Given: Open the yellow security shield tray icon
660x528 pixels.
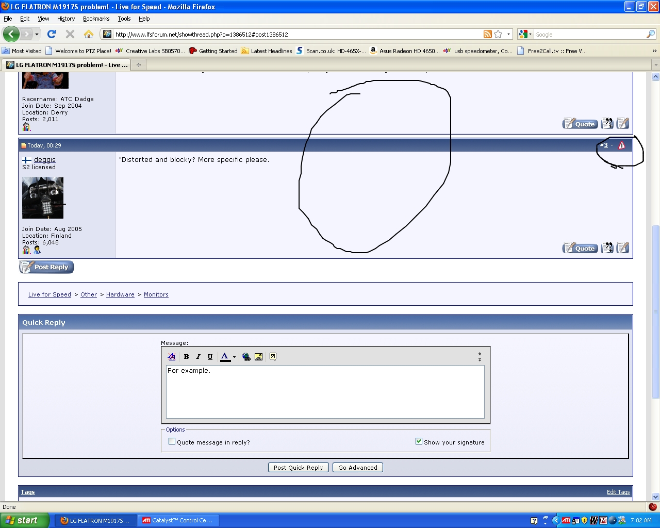Looking at the screenshot, I should (x=584, y=520).
